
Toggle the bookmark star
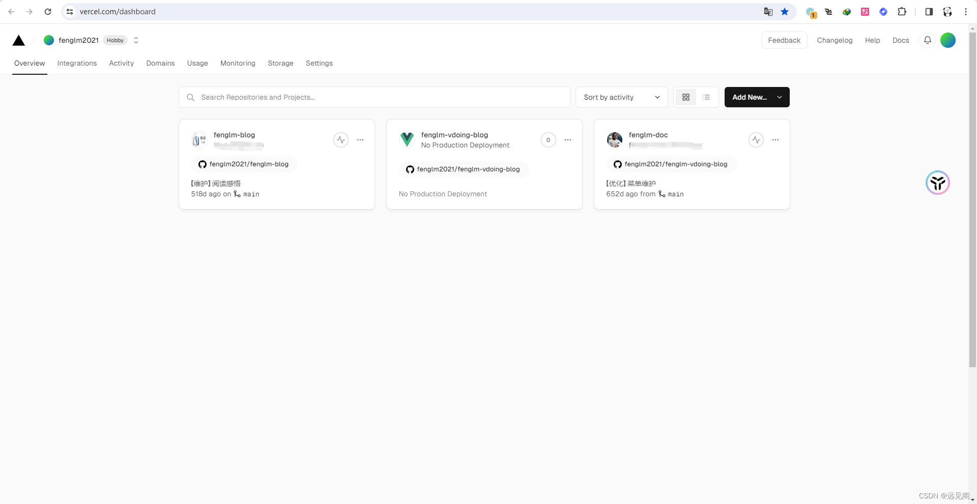785,12
